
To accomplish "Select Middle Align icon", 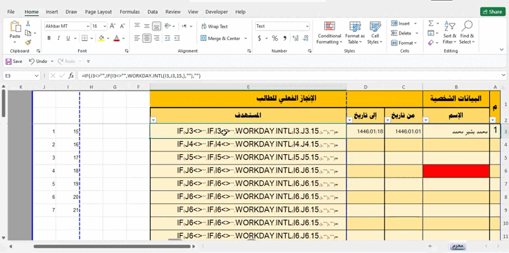I will click(147, 26).
